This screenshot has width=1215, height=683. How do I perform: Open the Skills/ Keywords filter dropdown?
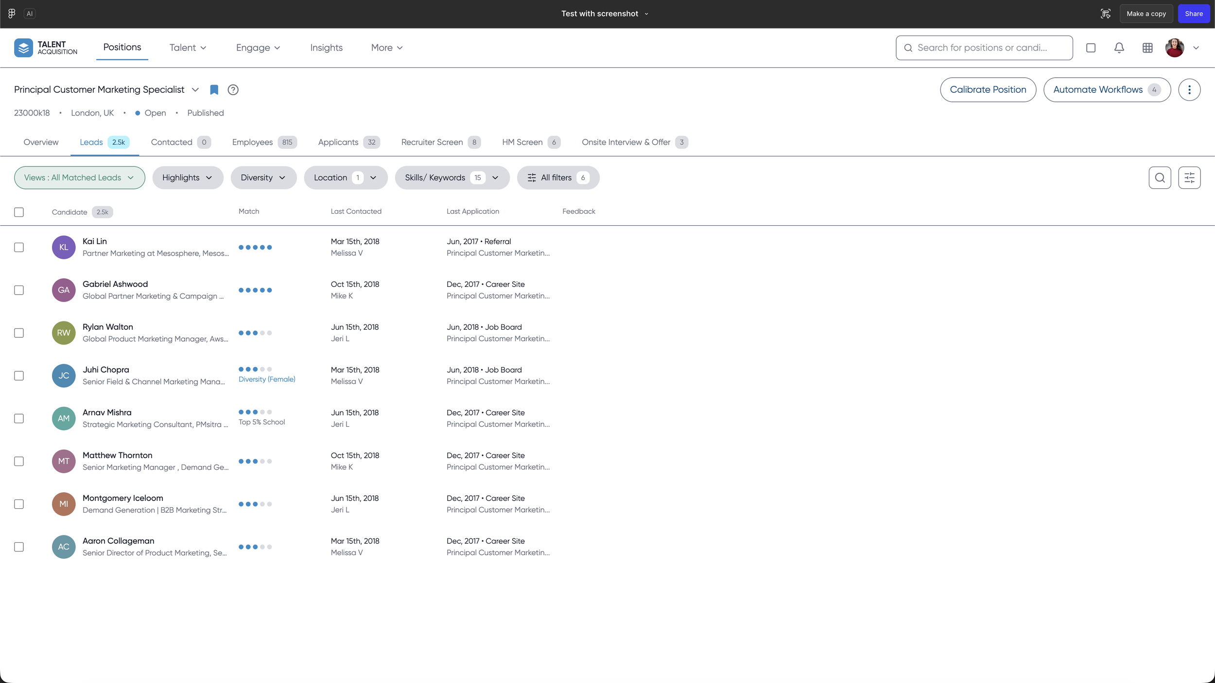(x=451, y=178)
